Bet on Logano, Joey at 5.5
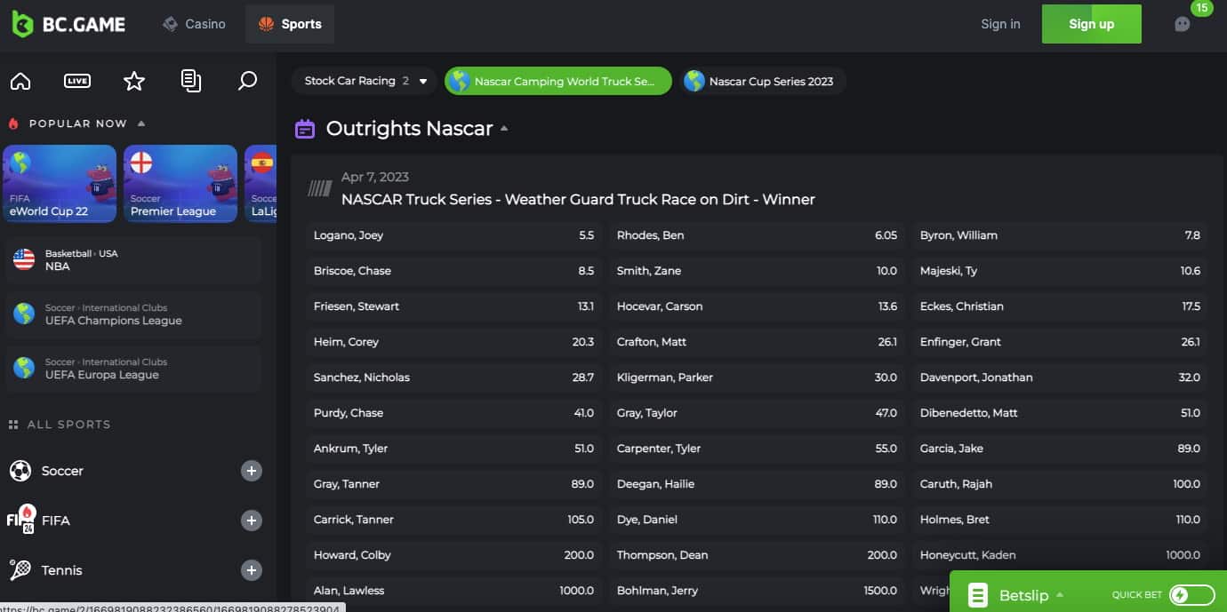Image resolution: width=1227 pixels, height=612 pixels. pyautogui.click(x=453, y=235)
